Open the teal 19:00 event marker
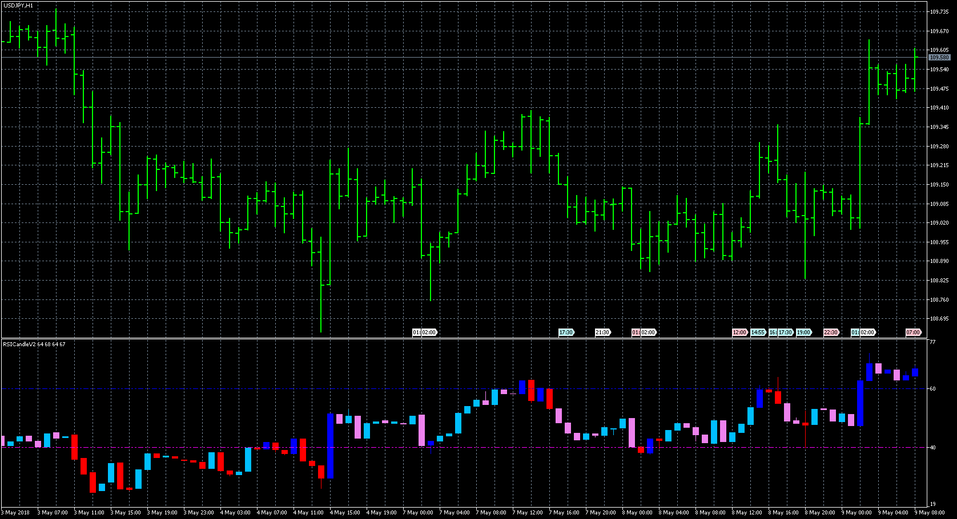 [803, 333]
